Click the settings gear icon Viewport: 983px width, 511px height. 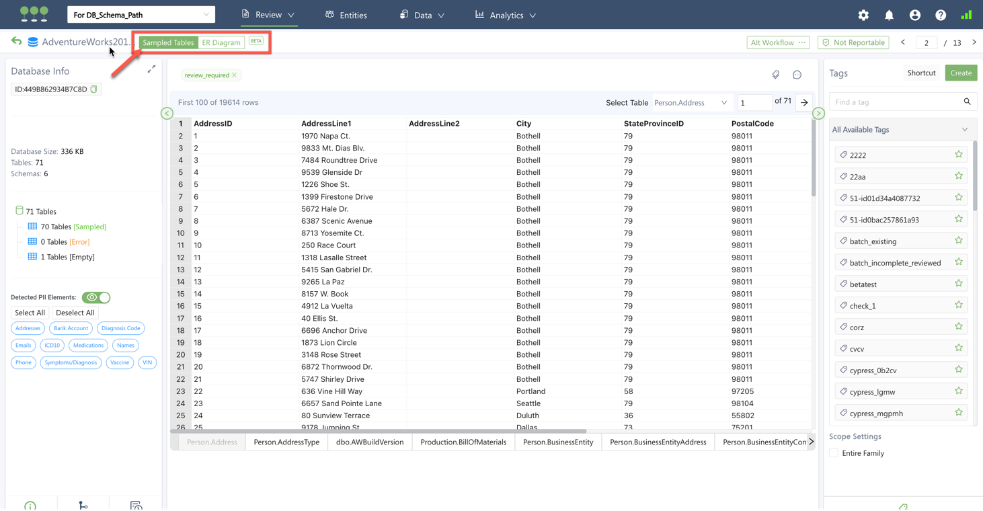(863, 15)
